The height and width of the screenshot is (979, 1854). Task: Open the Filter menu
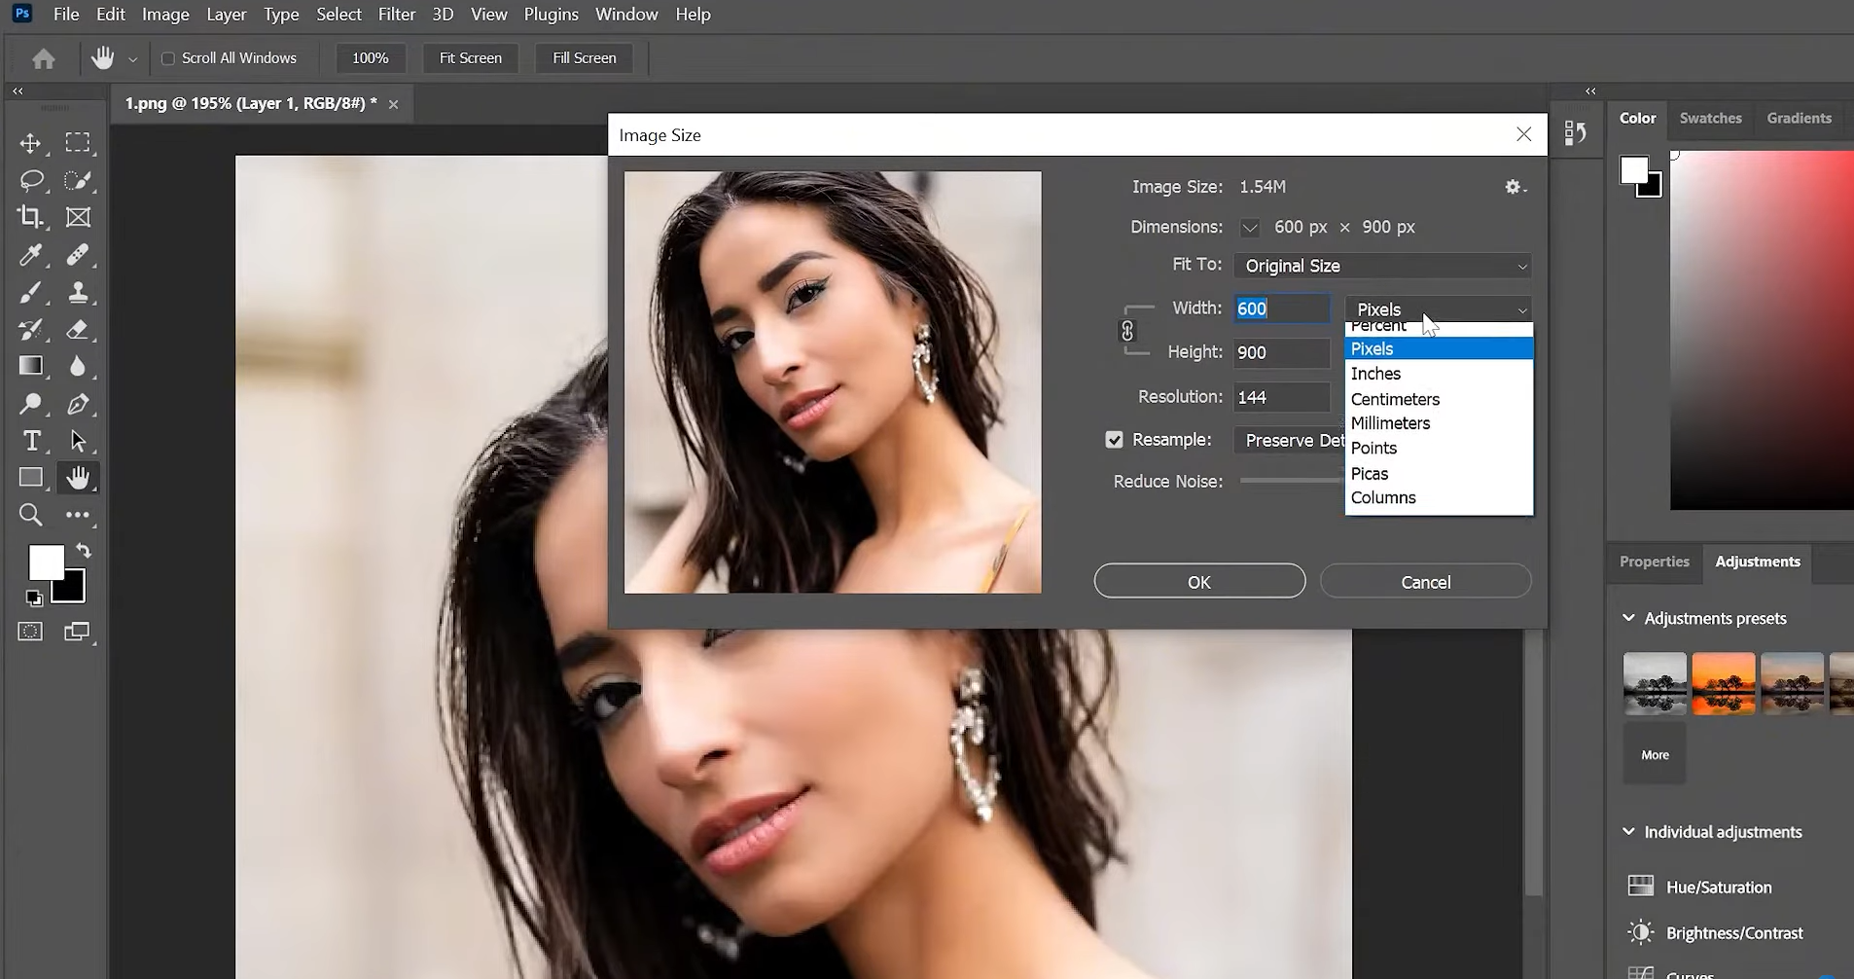click(x=395, y=14)
